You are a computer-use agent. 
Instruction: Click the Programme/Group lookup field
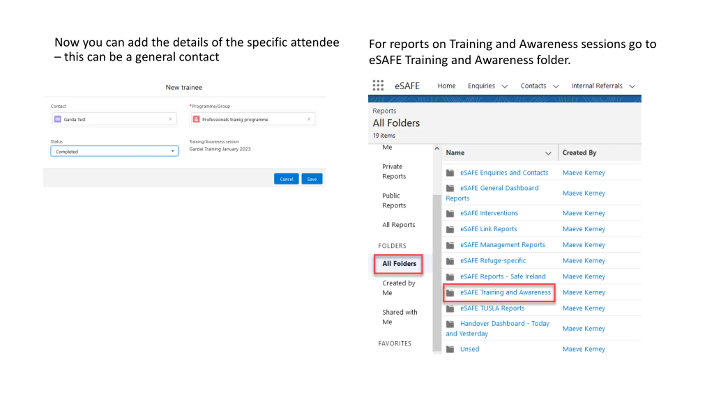click(x=253, y=119)
